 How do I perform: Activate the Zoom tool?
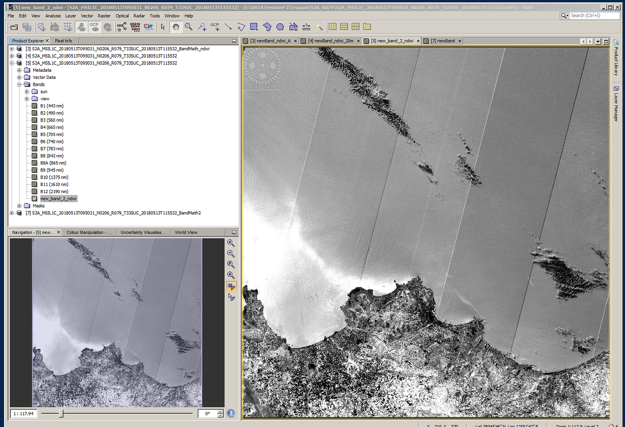(188, 27)
